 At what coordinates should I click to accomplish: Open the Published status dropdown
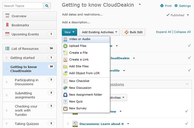[188, 15]
